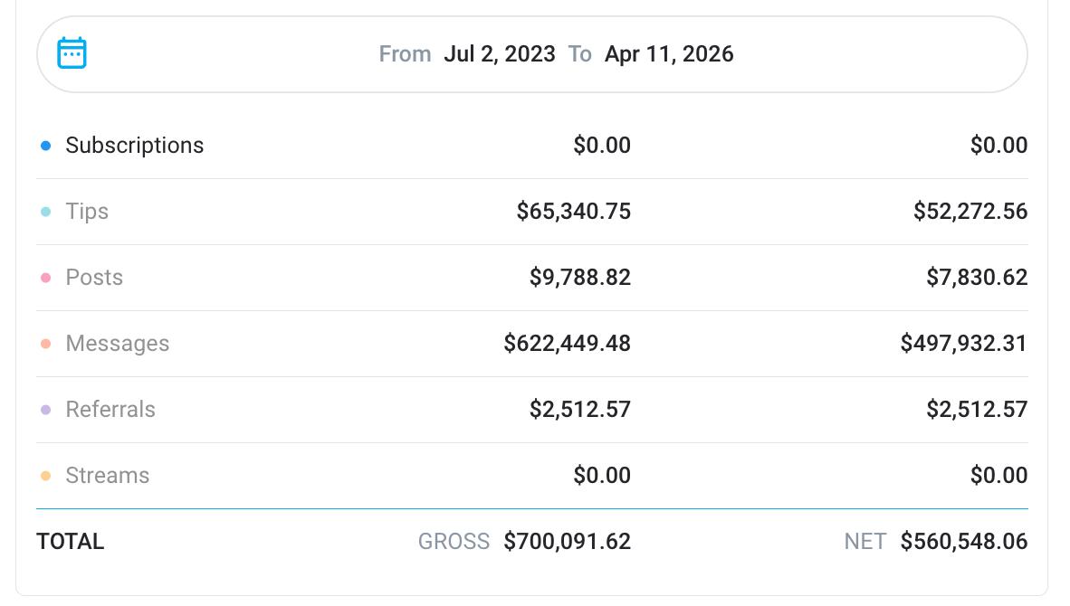This screenshot has width=1070, height=606.
Task: Click the Tips net amount $52,272.56
Action: (x=970, y=212)
